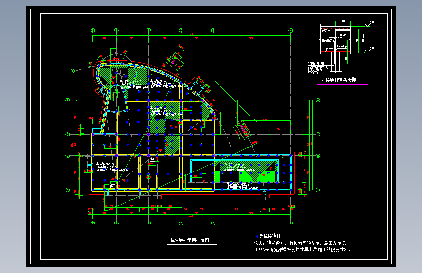This screenshot has width=422, height=273.
Task: Pick the right-end bubble of the uppermost horizontal axis
Action: [x=318, y=100]
